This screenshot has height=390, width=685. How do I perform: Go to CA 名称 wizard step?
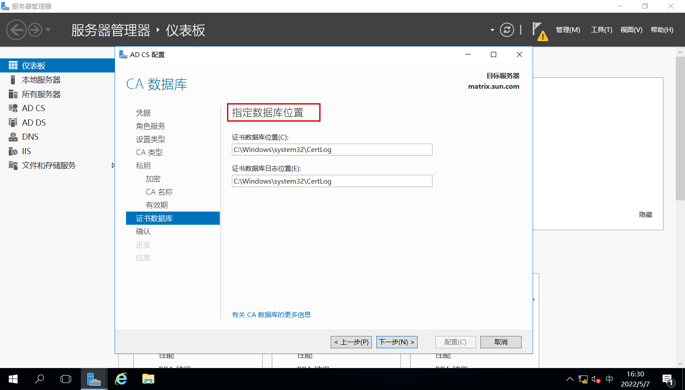point(159,192)
